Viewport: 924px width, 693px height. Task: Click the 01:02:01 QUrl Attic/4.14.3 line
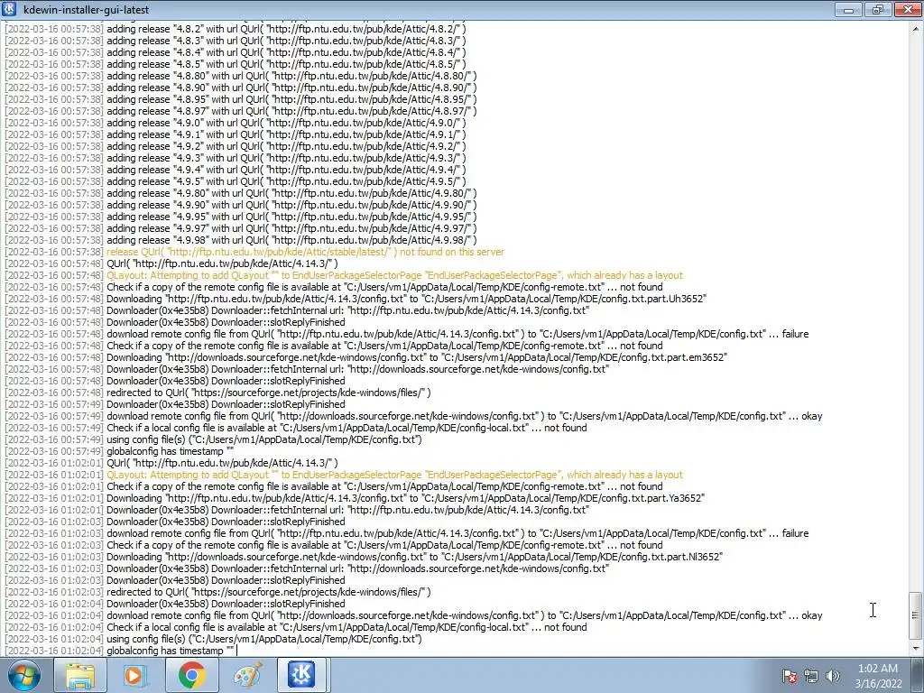[171, 463]
